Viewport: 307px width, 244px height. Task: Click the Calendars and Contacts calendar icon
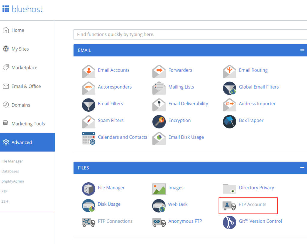point(88,138)
